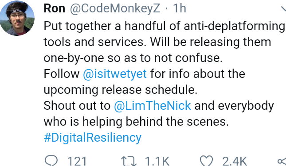The image size is (286, 166).
Task: View the 121 replies count
Action: pos(77,161)
